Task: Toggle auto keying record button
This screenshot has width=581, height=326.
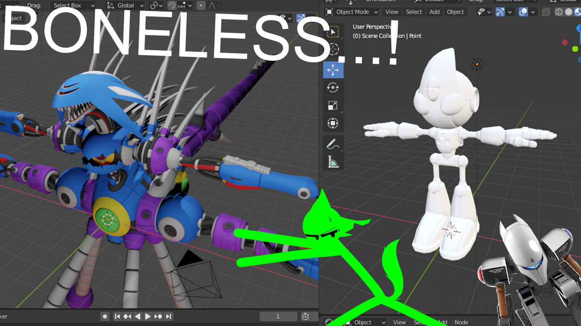Action: click(x=105, y=316)
